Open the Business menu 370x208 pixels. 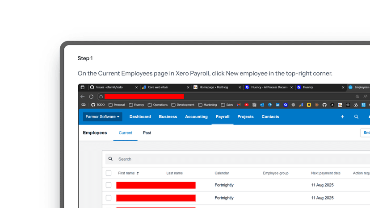pos(168,117)
